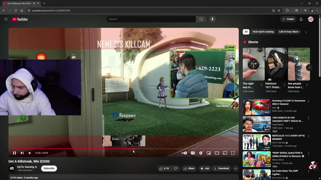Select the From OpTic Gaming chip
The width and height of the screenshot is (321, 180).
[x=263, y=32]
